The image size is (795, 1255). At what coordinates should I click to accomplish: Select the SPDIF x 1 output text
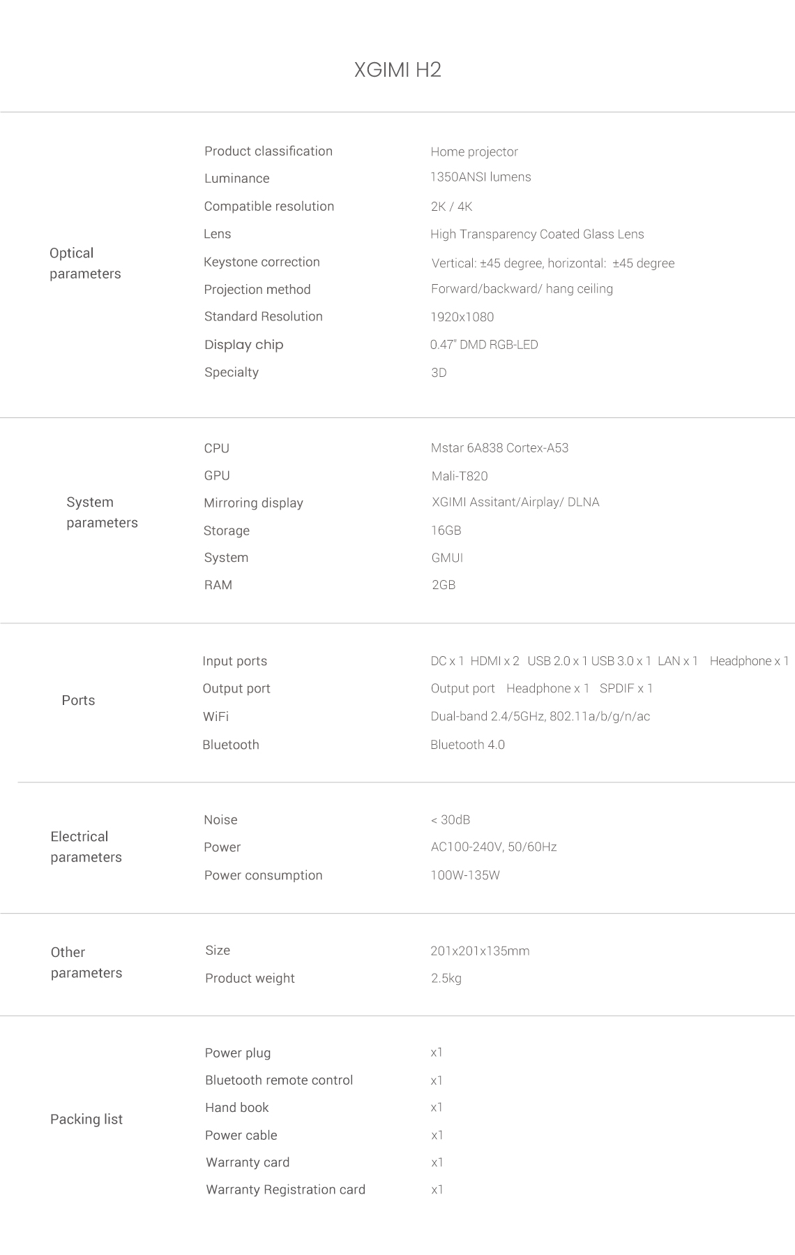coord(626,688)
